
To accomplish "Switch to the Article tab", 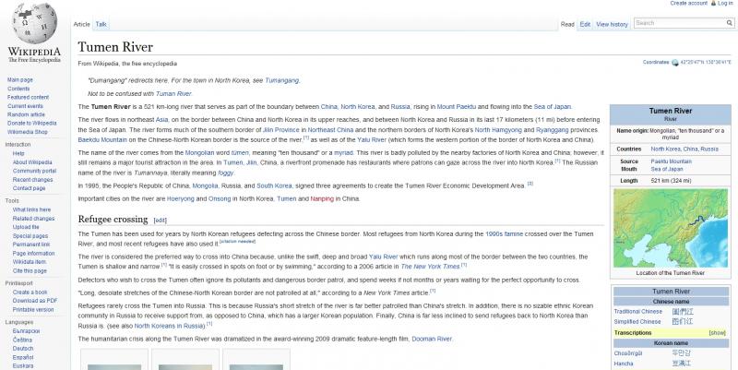I will click(81, 24).
